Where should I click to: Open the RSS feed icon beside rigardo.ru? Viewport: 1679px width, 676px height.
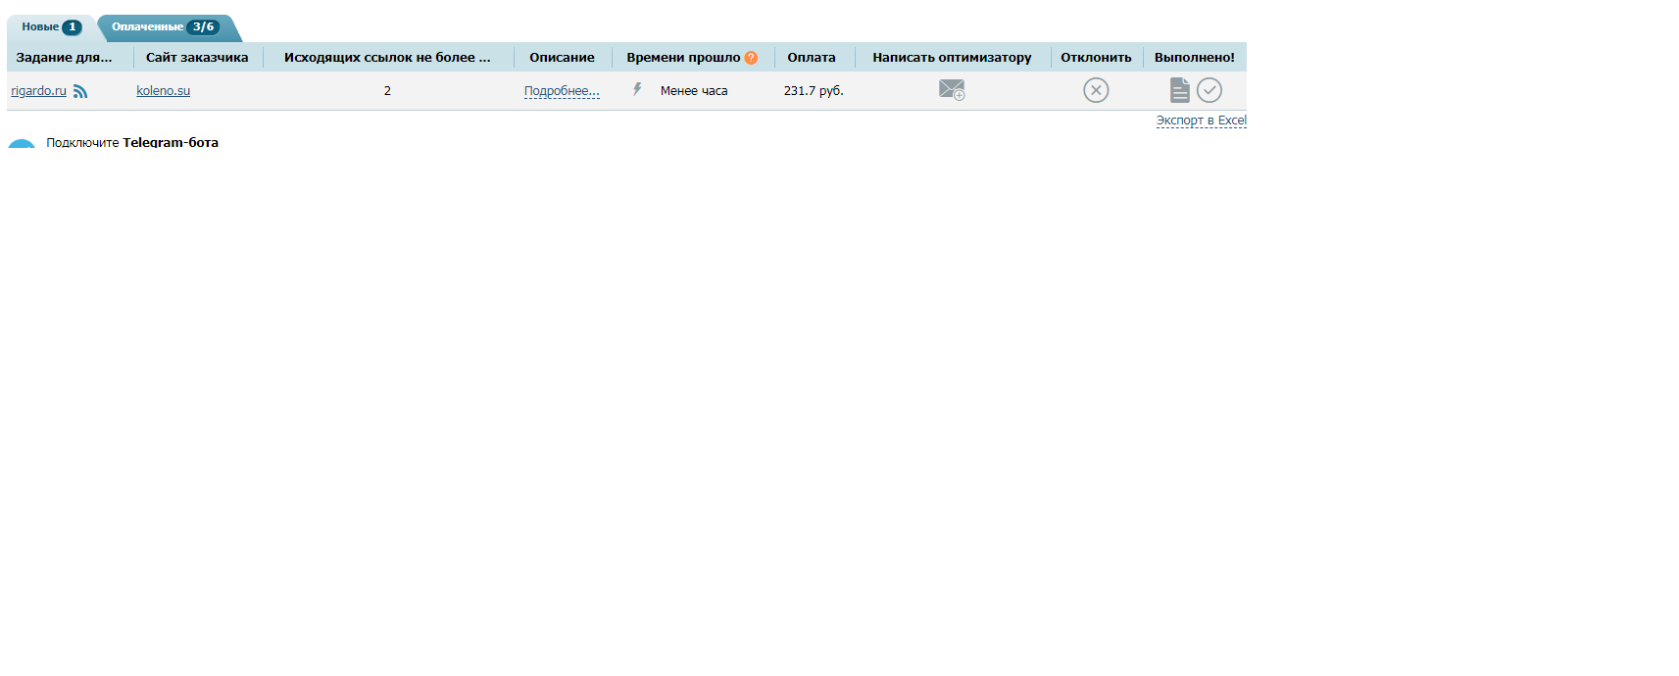(80, 91)
